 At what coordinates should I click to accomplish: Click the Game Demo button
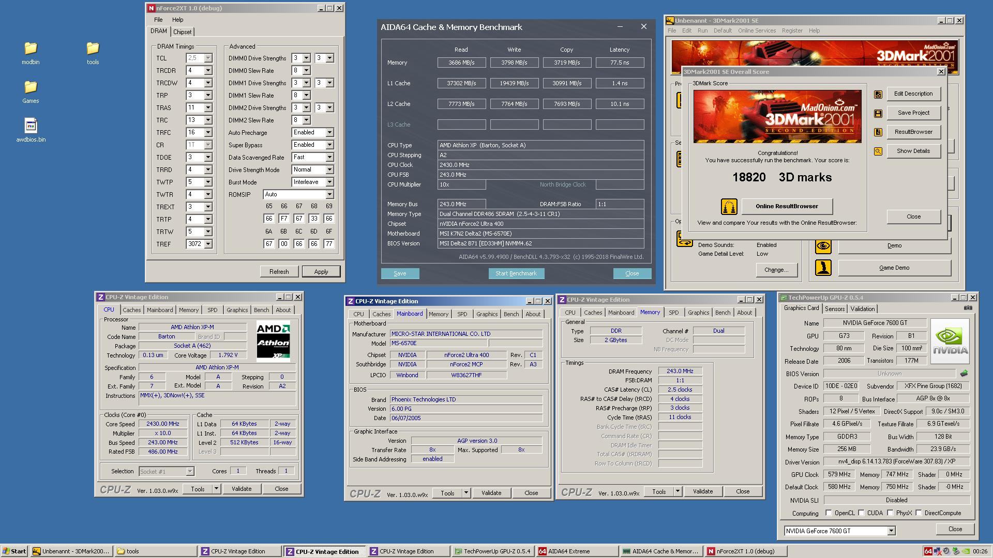[894, 268]
